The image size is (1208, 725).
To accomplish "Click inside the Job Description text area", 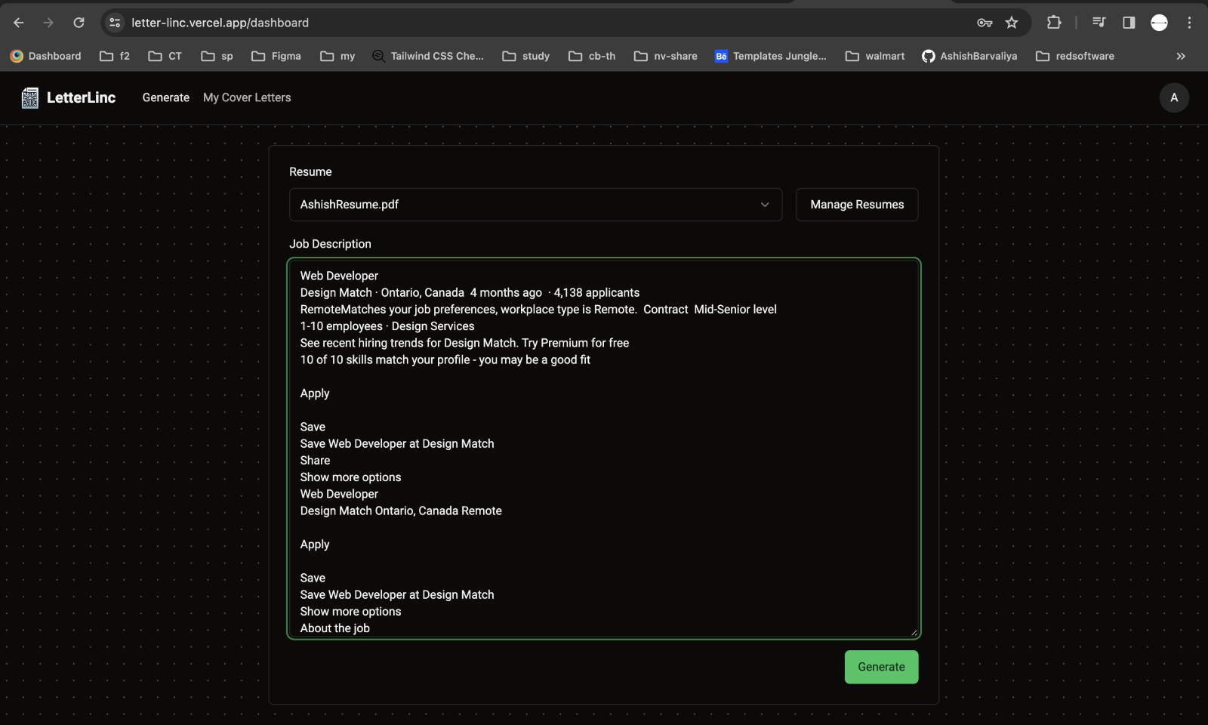I will click(604, 449).
